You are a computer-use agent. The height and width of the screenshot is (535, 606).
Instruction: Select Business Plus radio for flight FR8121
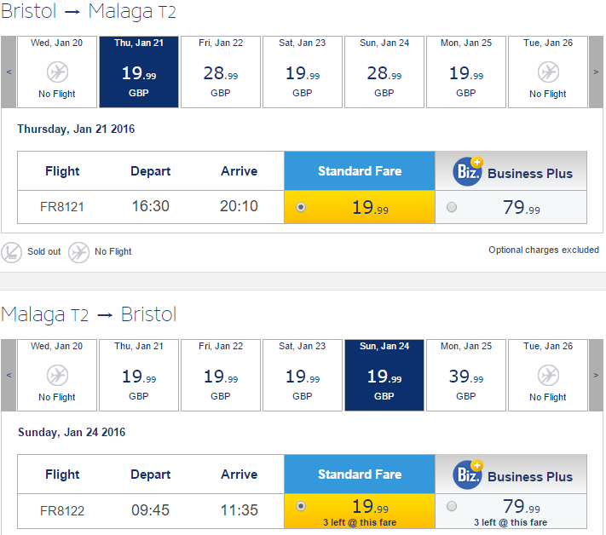[452, 207]
